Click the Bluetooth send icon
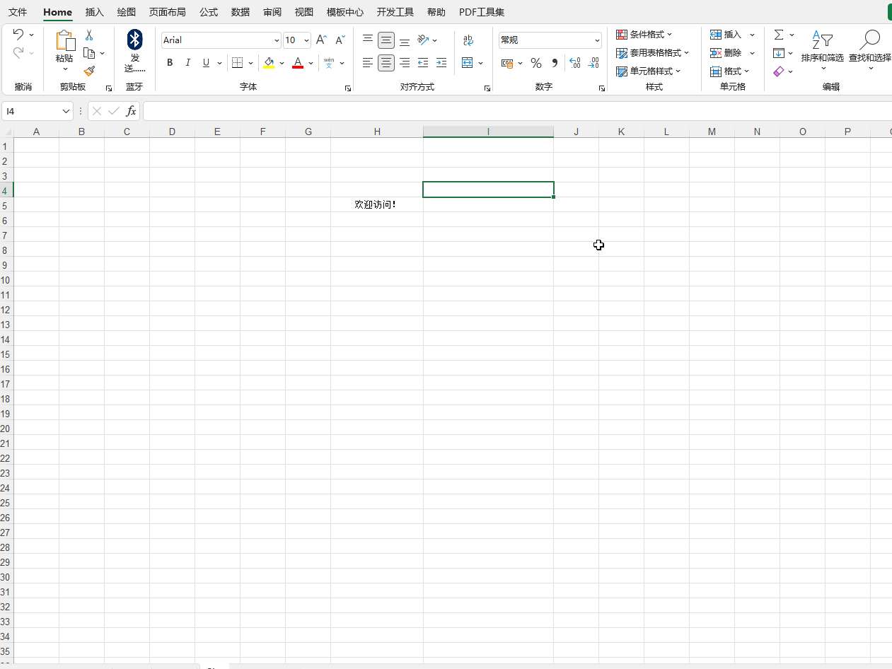The height and width of the screenshot is (669, 892). pyautogui.click(x=134, y=40)
